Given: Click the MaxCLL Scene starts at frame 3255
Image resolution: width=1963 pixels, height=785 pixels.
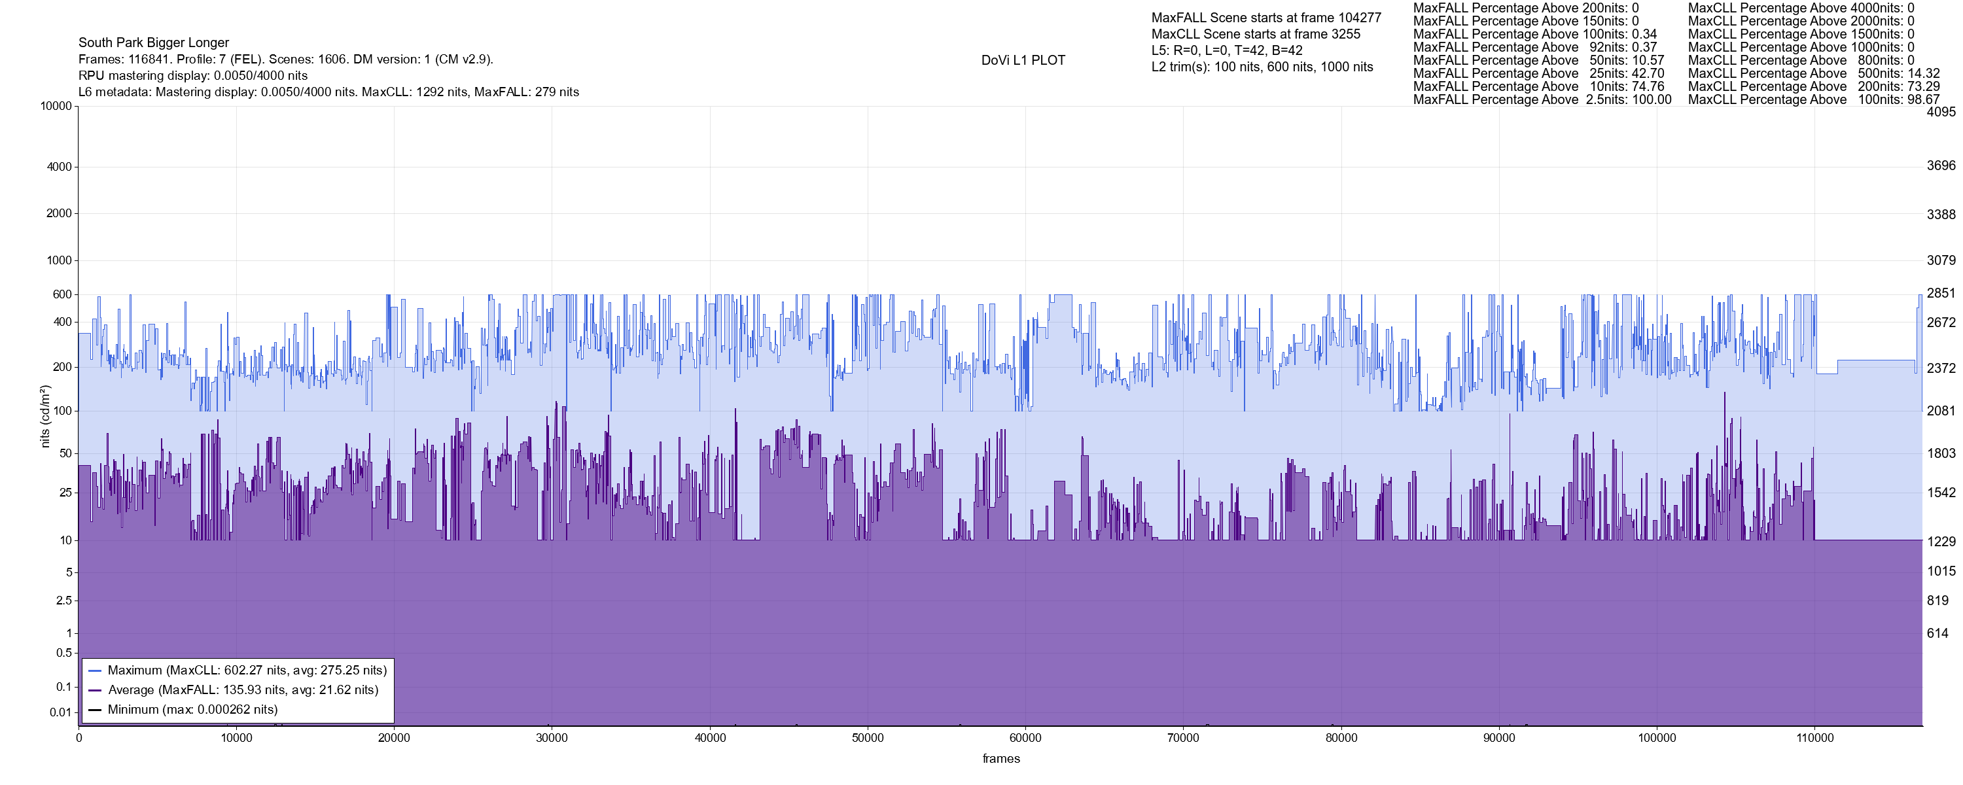Looking at the screenshot, I should click(x=1255, y=34).
